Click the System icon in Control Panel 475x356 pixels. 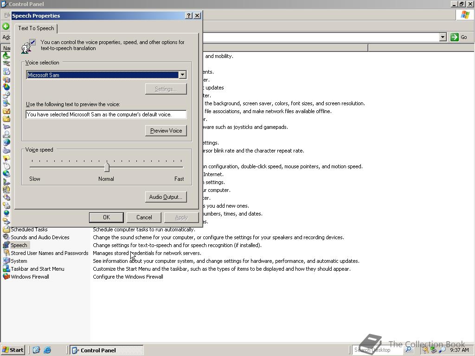pos(6,261)
